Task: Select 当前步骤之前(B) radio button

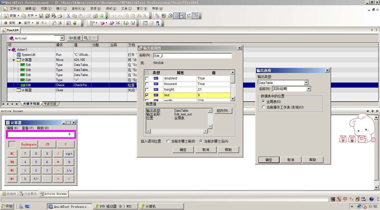Action: pyautogui.click(x=168, y=141)
